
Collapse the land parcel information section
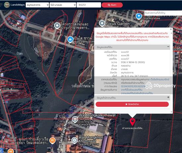[x=168, y=47]
